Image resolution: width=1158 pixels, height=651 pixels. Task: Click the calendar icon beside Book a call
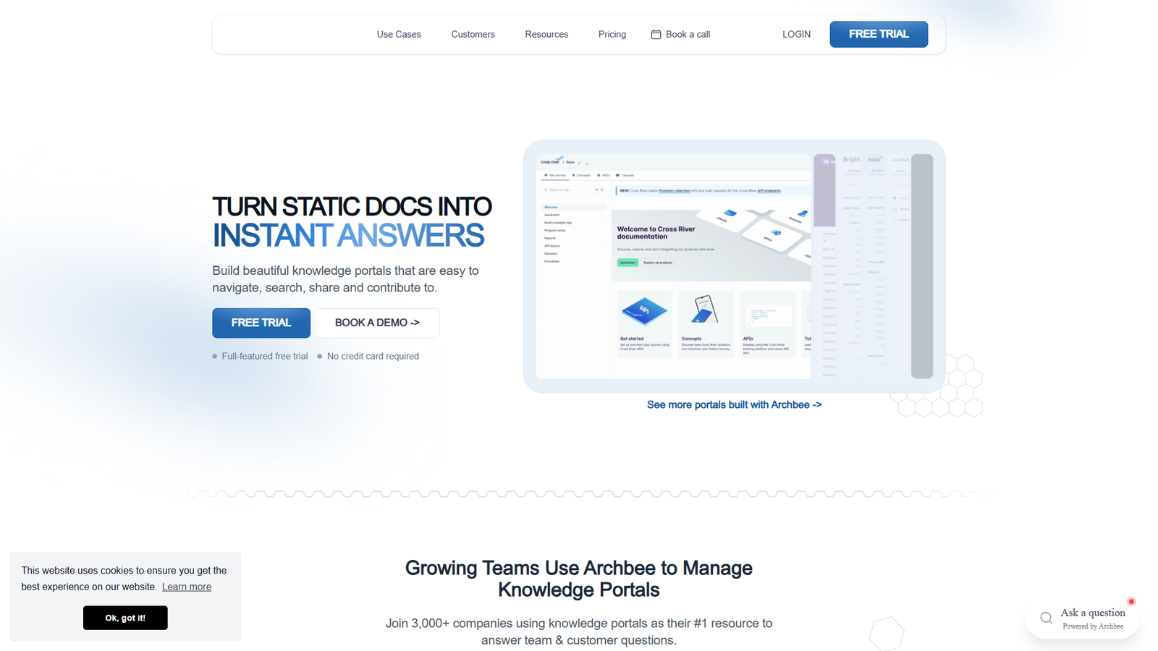pos(656,34)
